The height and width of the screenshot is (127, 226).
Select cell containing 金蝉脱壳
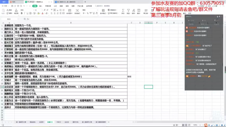[x=9, y=25]
